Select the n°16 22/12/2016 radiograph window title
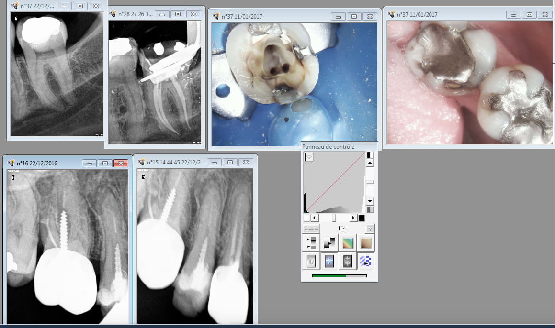The image size is (555, 328). [x=37, y=163]
